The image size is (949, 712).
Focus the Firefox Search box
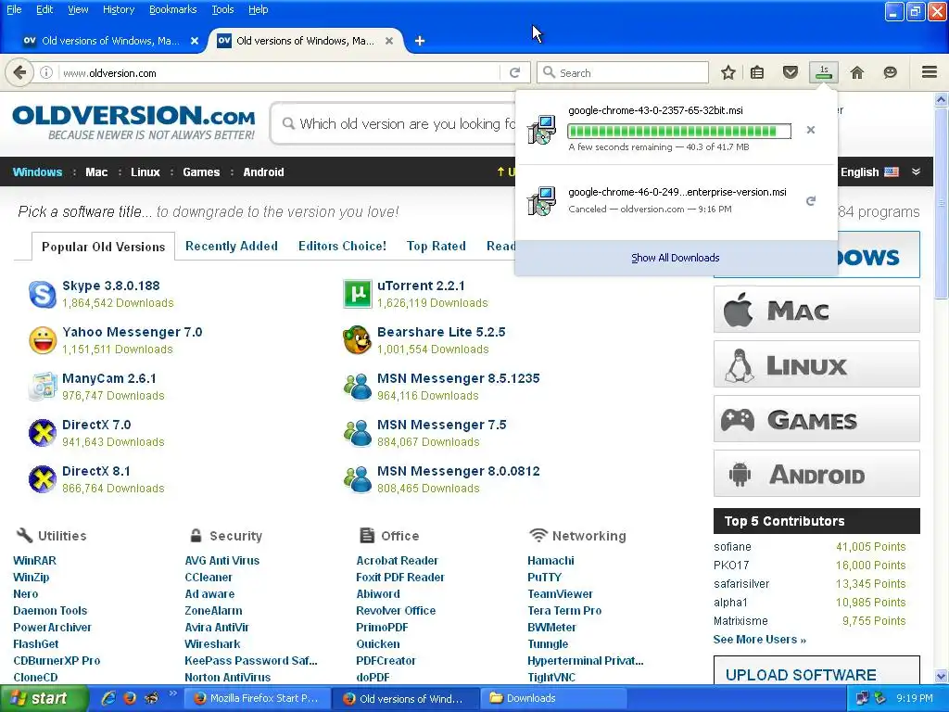tap(623, 72)
